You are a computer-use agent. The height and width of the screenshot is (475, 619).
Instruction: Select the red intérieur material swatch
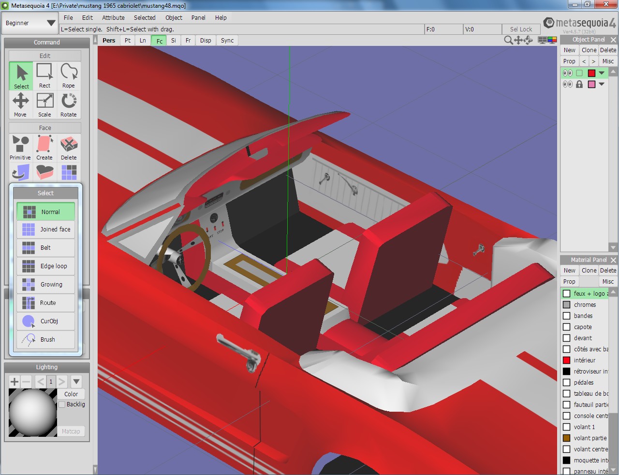566,360
